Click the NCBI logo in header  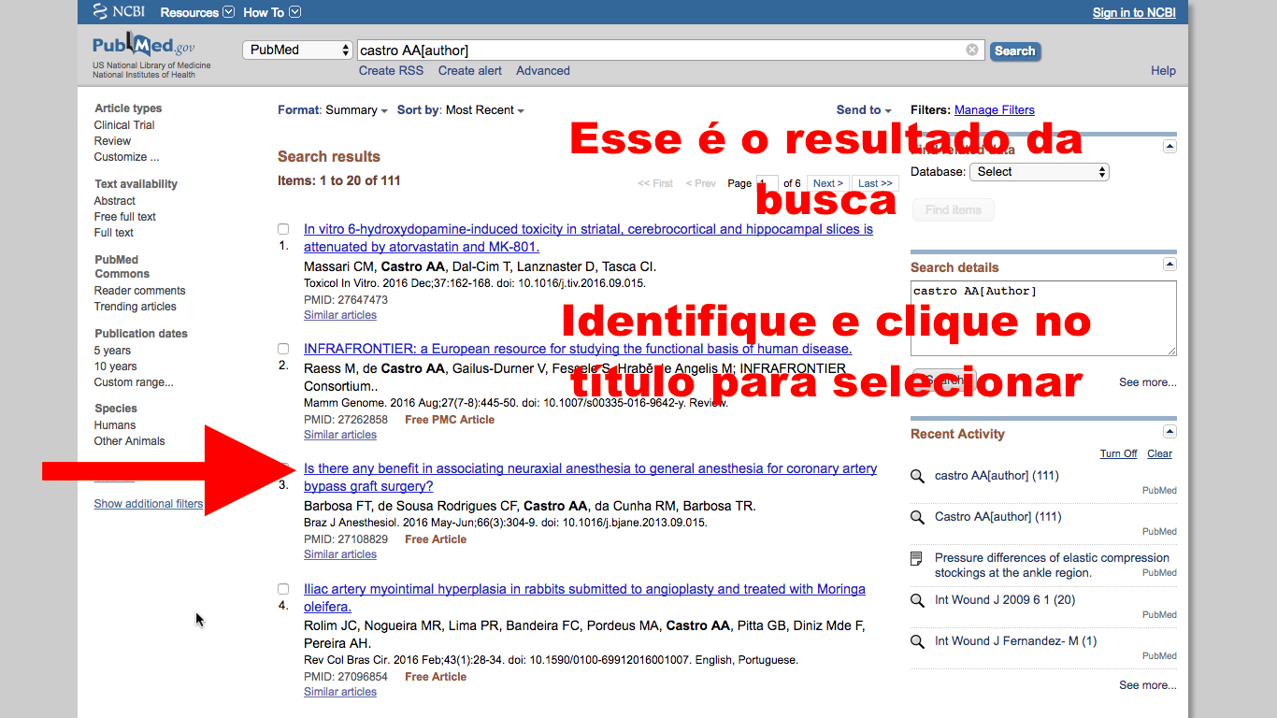point(119,12)
